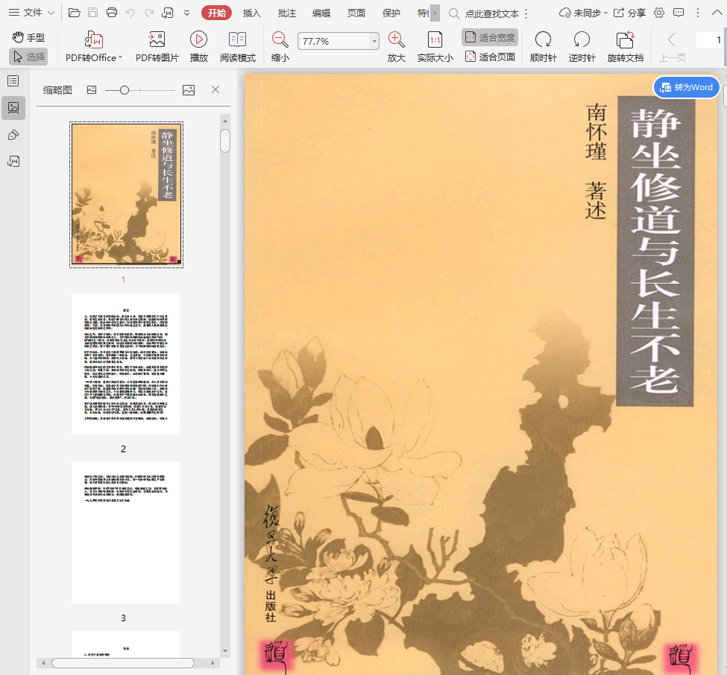Open PDF转Office dropdown arrow
Viewport: 727px width, 675px height.
(121, 57)
